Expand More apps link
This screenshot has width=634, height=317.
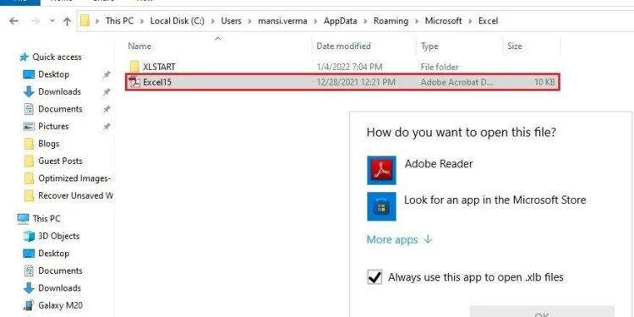tap(400, 240)
